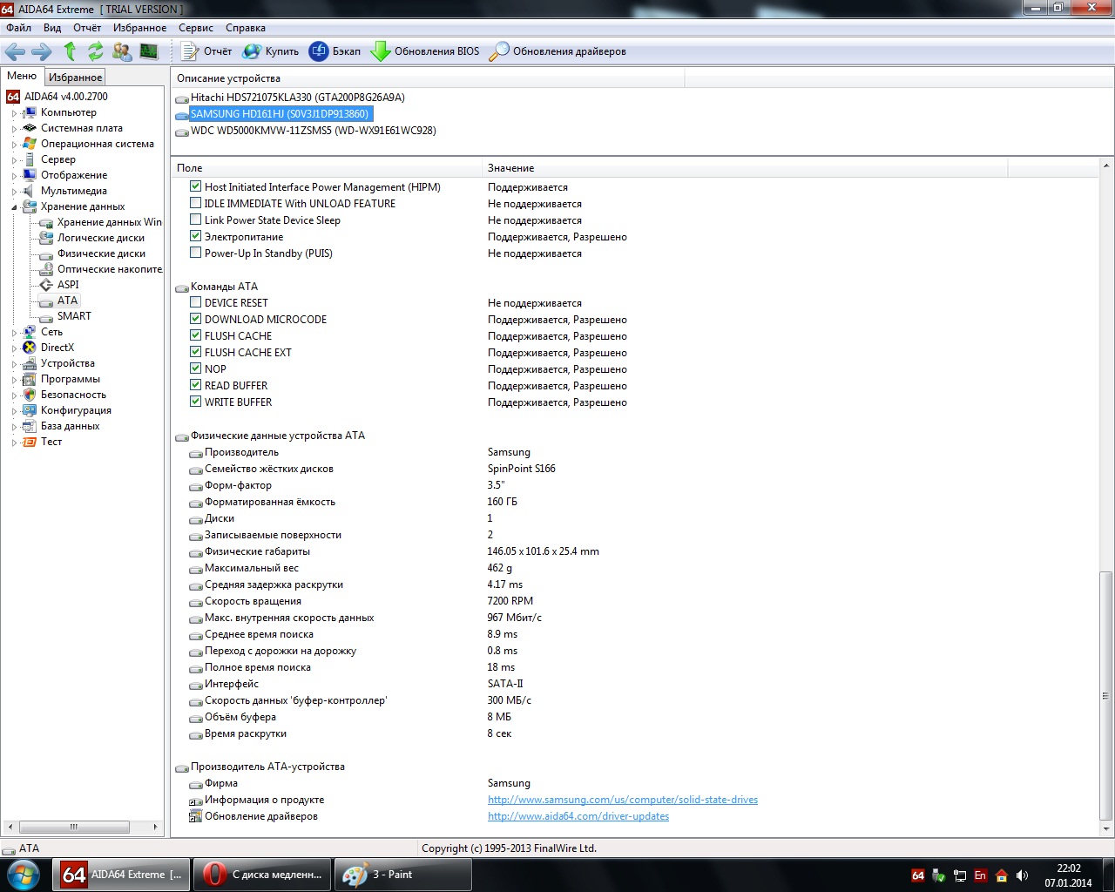
Task: Click the Значение column header
Action: tap(745, 168)
